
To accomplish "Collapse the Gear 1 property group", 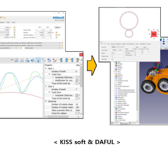I will click(46, 68).
